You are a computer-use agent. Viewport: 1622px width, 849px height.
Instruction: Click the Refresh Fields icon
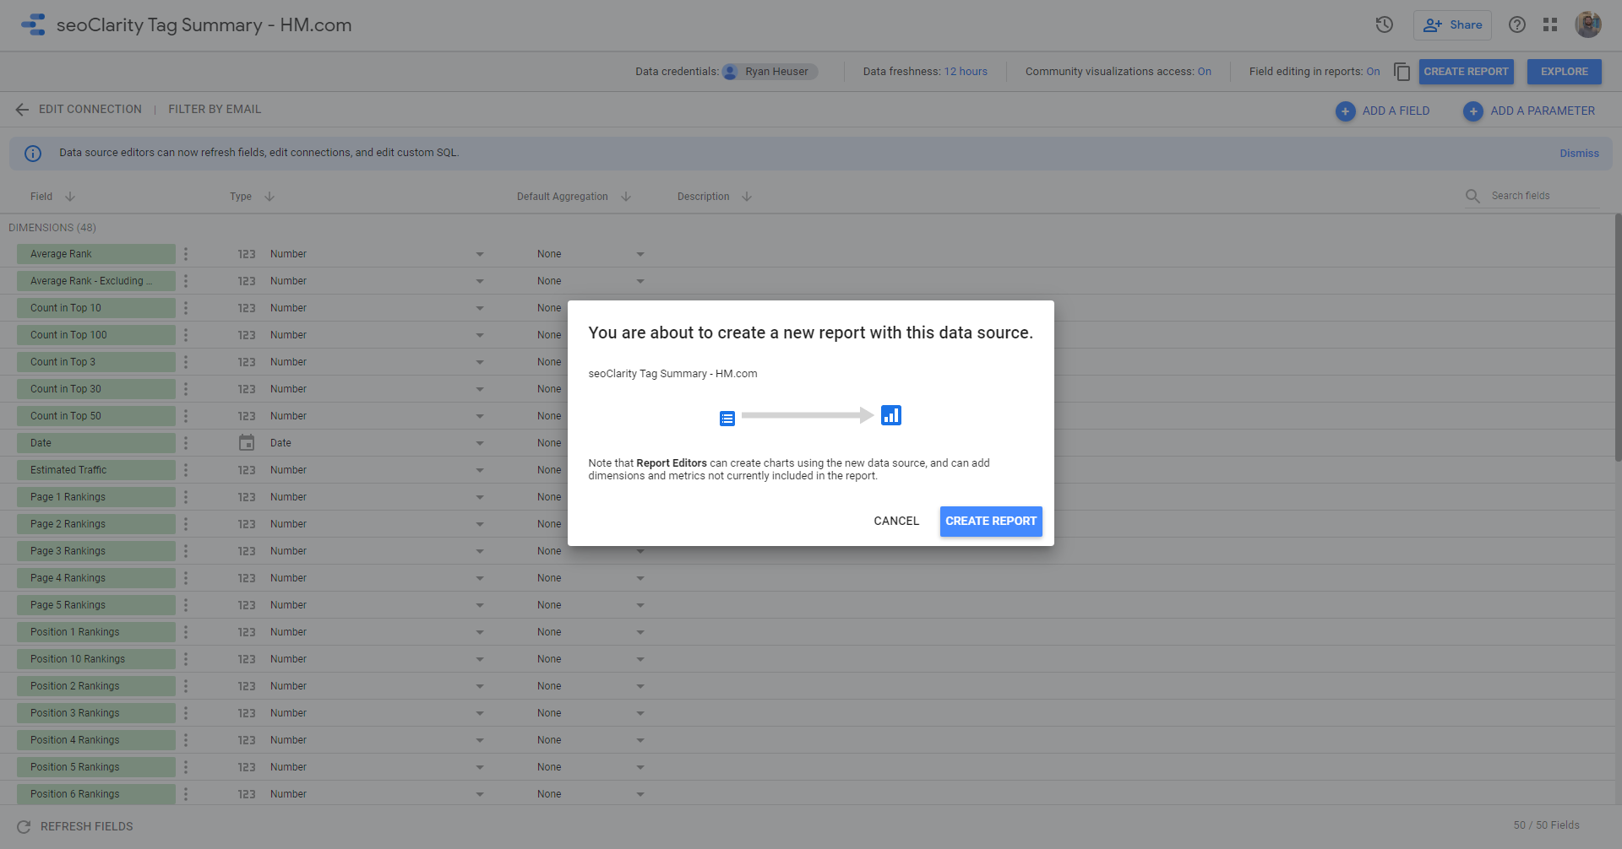tap(24, 827)
